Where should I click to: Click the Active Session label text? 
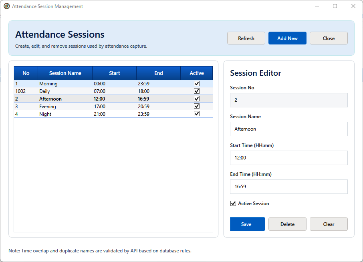[254, 204]
